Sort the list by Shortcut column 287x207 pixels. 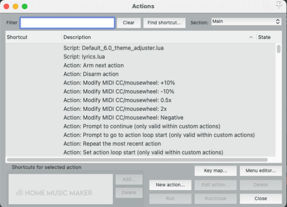pyautogui.click(x=34, y=37)
